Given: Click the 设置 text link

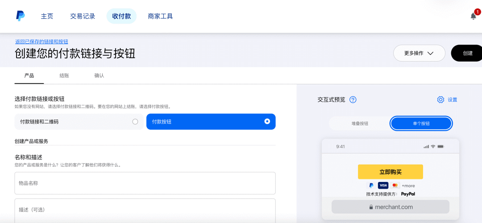Looking at the screenshot, I should coord(452,100).
